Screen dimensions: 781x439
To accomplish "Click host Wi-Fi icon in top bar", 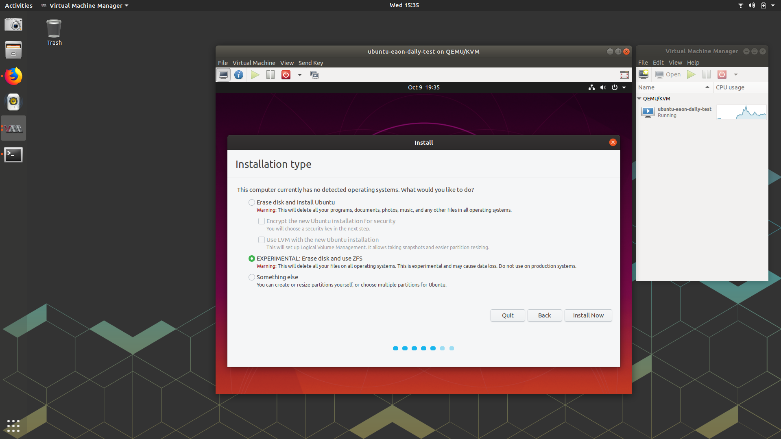I will [x=740, y=6].
